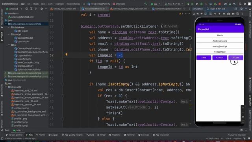The image size is (252, 142).
Task: Open Profiler tool window
Action: click(41, 135)
